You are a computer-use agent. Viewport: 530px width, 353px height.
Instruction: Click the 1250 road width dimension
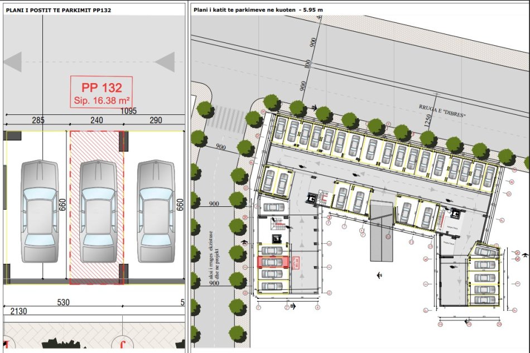tap(428, 120)
